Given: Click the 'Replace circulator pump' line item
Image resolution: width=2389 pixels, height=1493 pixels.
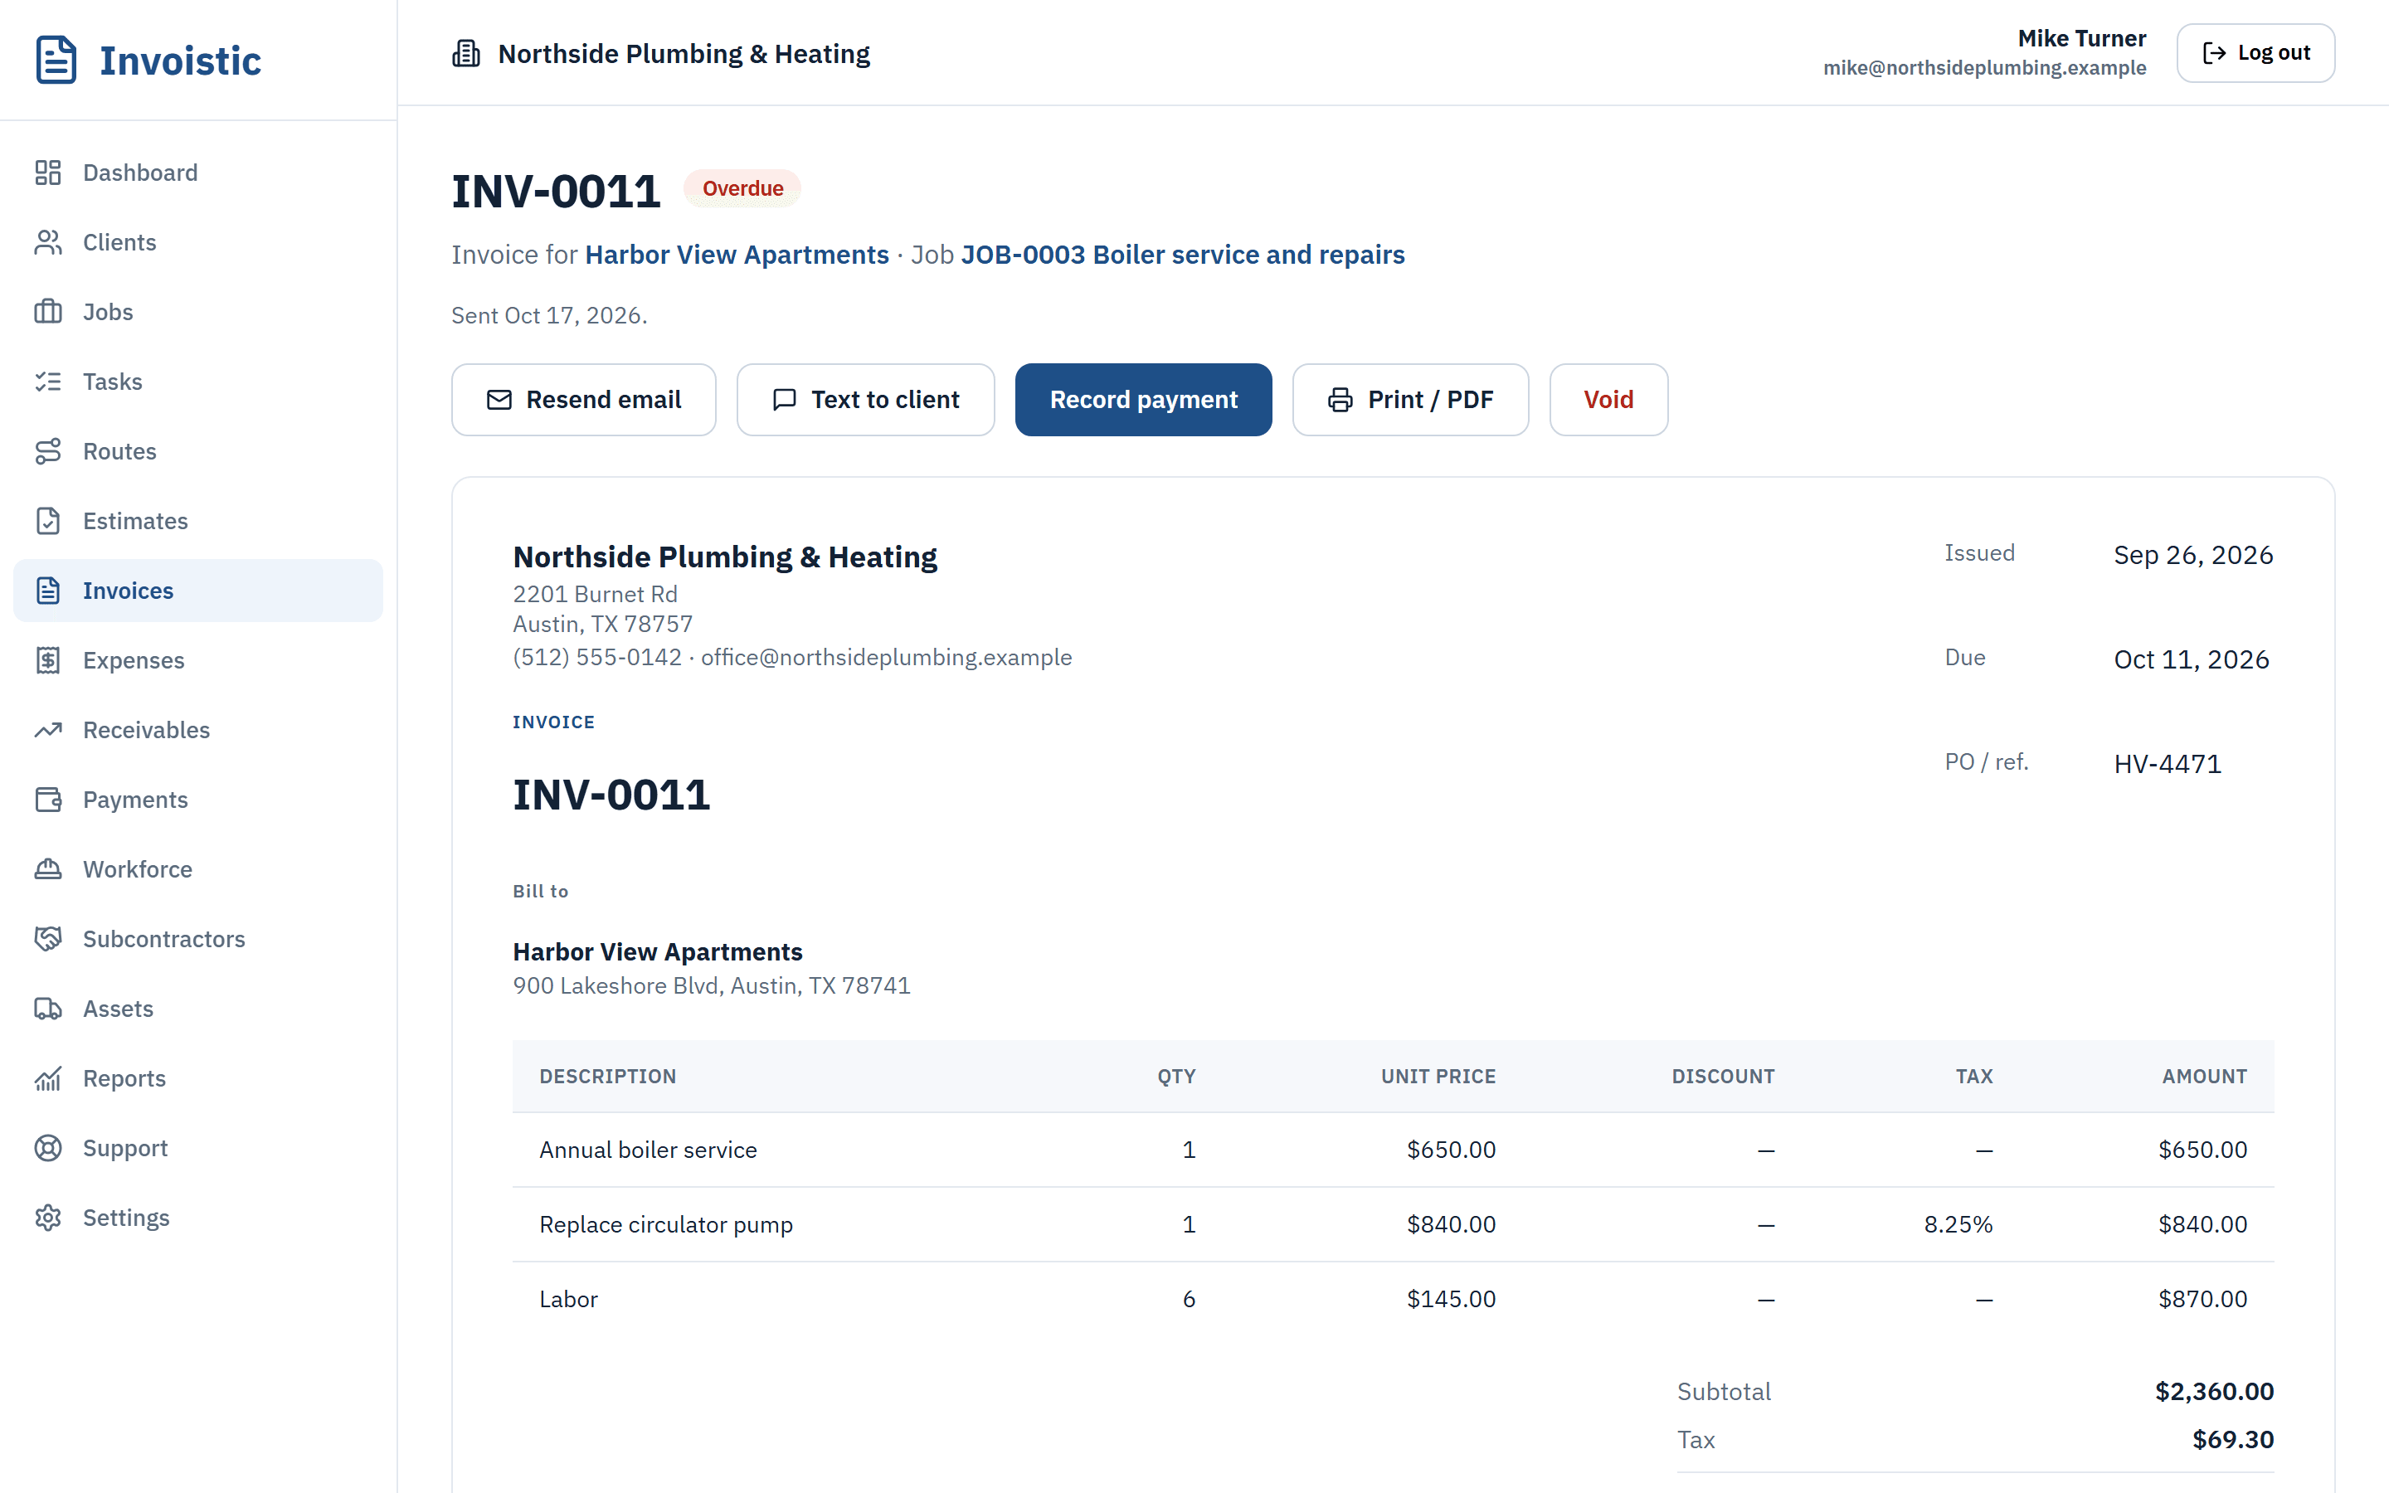Looking at the screenshot, I should pyautogui.click(x=666, y=1224).
